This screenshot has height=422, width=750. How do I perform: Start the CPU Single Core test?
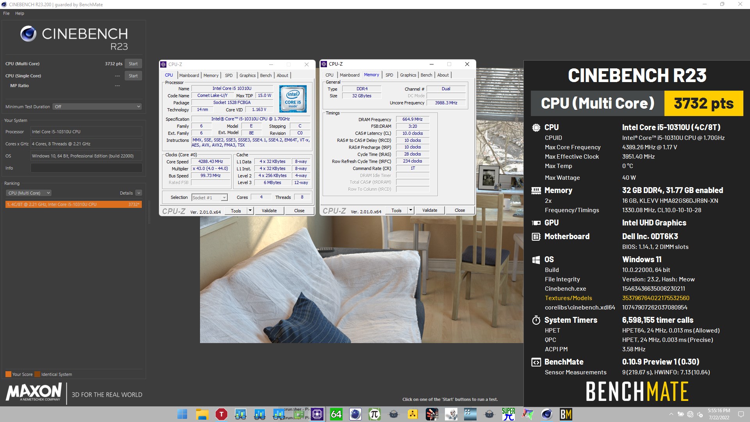pyautogui.click(x=133, y=76)
